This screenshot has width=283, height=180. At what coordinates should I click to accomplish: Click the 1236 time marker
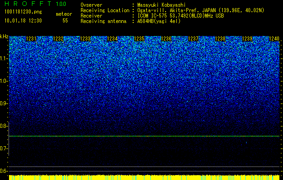tap(166, 39)
